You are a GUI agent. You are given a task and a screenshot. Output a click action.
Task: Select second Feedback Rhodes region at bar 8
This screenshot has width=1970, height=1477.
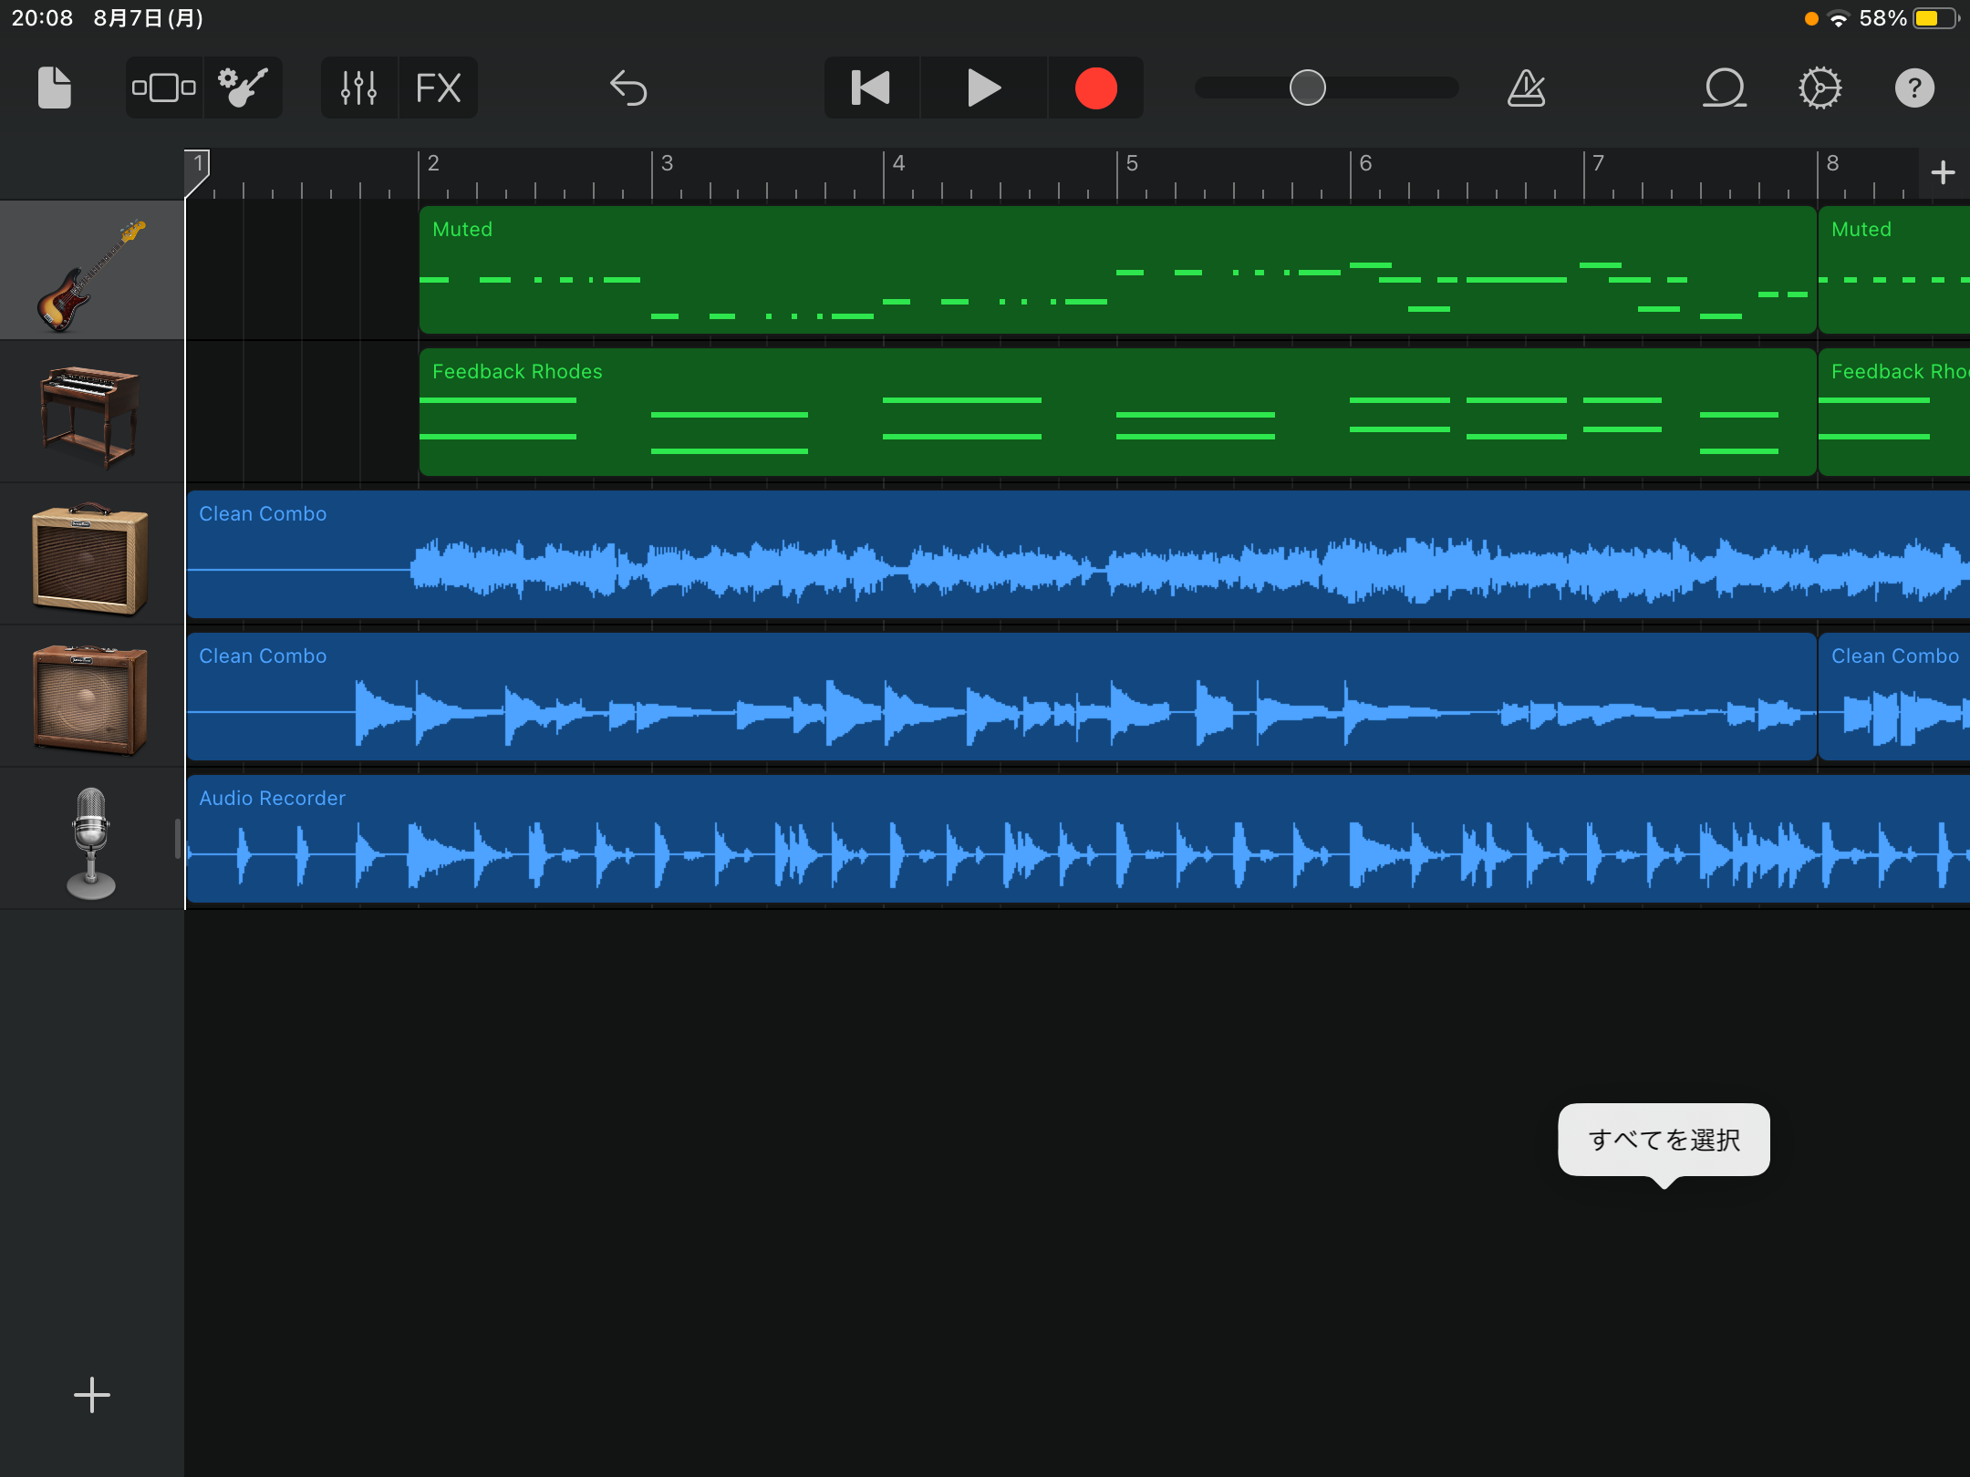click(x=1894, y=412)
